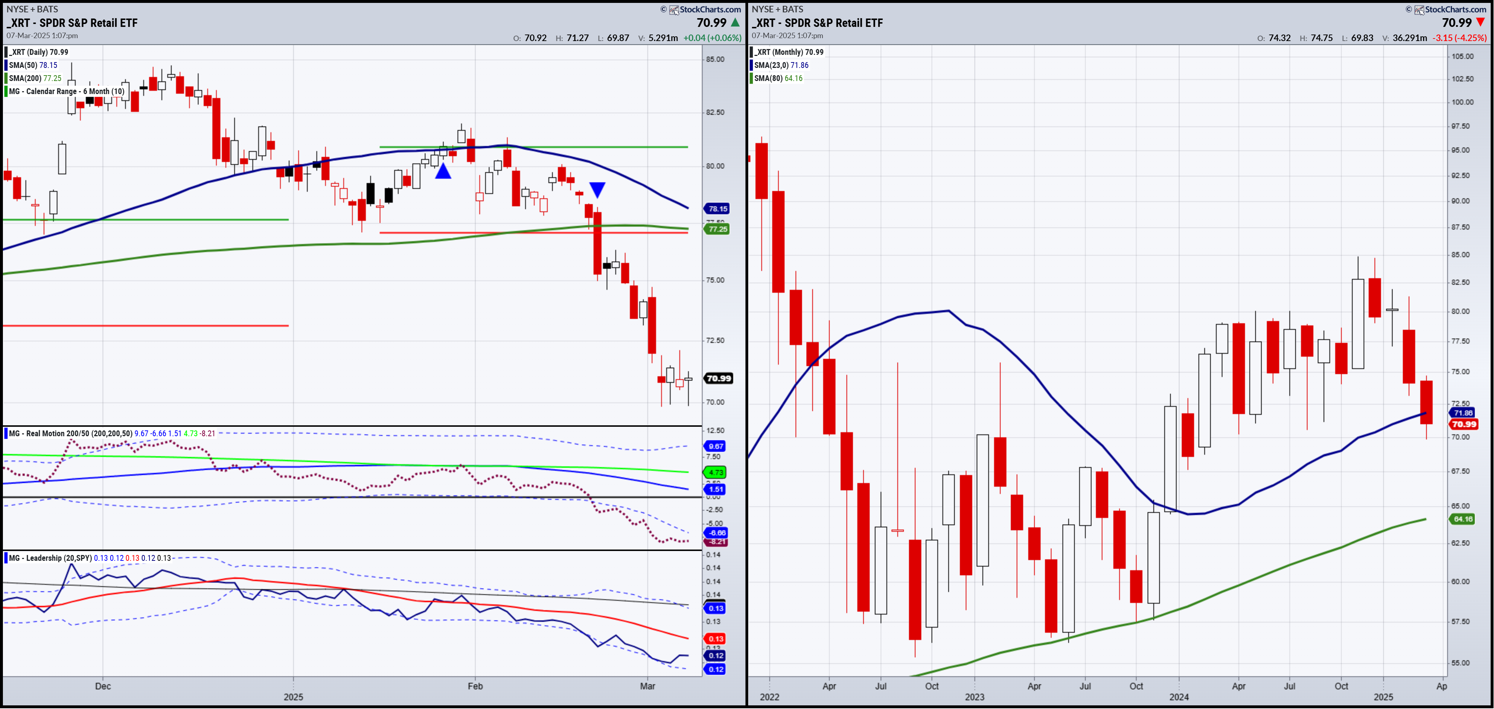
Task: Click the StockCharts.com logo on the daily chart
Action: (705, 9)
